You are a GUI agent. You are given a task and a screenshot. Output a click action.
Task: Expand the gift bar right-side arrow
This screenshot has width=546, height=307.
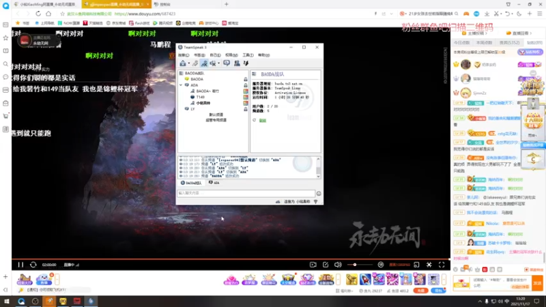coord(444,279)
